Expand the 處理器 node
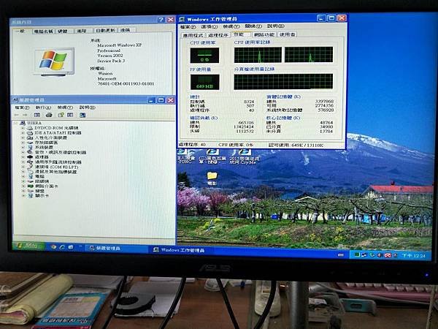The width and height of the screenshot is (438, 329). tap(23, 157)
